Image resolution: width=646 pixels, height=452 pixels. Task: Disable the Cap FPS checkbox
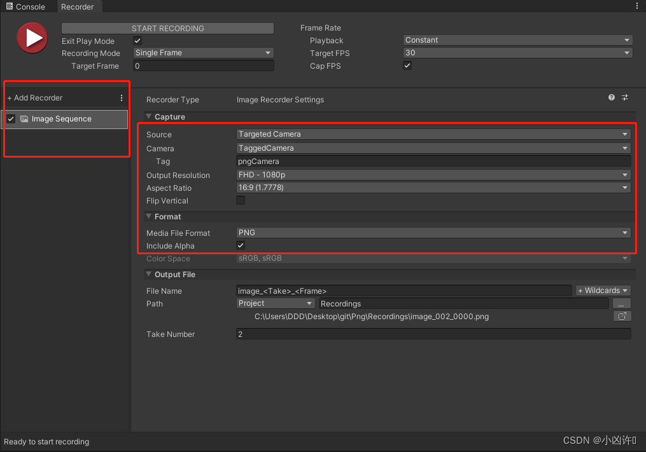pos(407,65)
